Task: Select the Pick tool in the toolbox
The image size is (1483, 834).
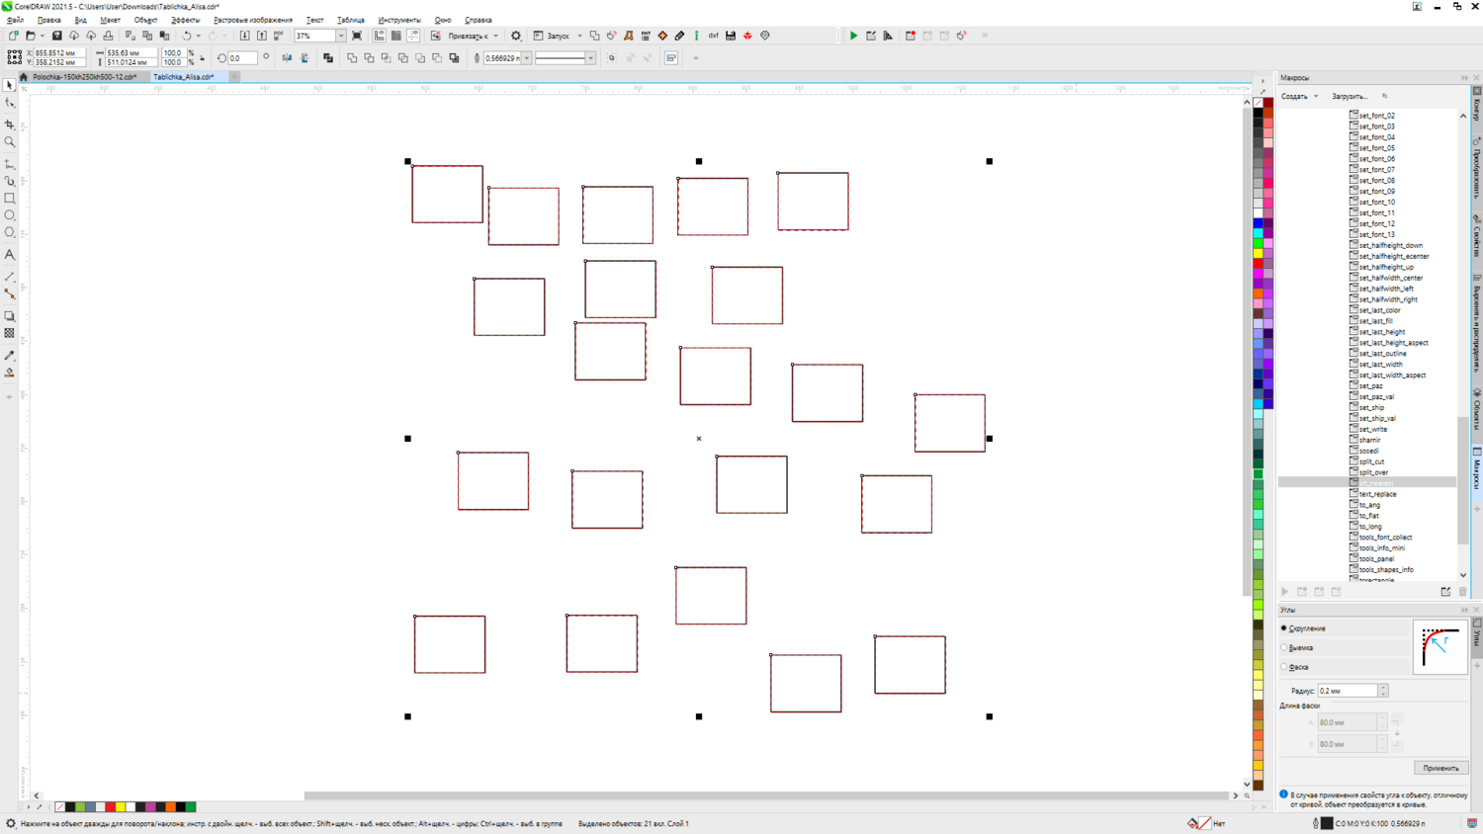Action: (10, 86)
